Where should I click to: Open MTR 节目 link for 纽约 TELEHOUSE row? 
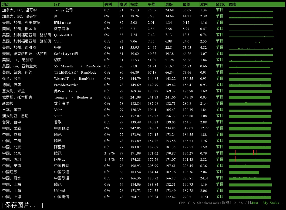pos(220,72)
